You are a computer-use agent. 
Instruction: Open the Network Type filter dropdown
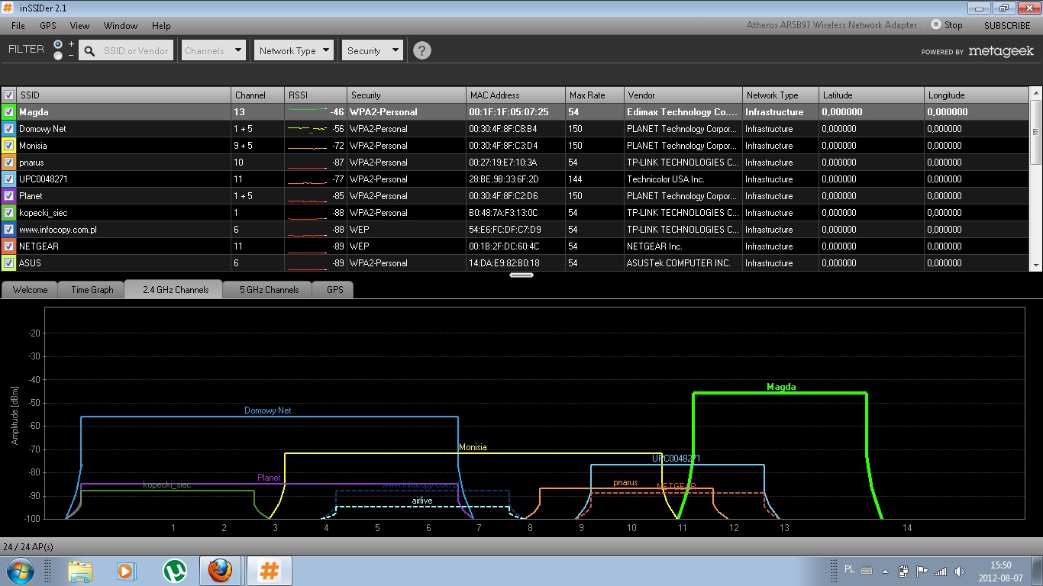294,50
